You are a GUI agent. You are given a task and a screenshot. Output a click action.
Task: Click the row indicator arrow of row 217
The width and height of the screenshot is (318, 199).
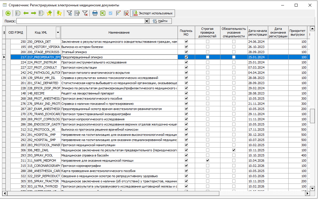tap(4, 57)
